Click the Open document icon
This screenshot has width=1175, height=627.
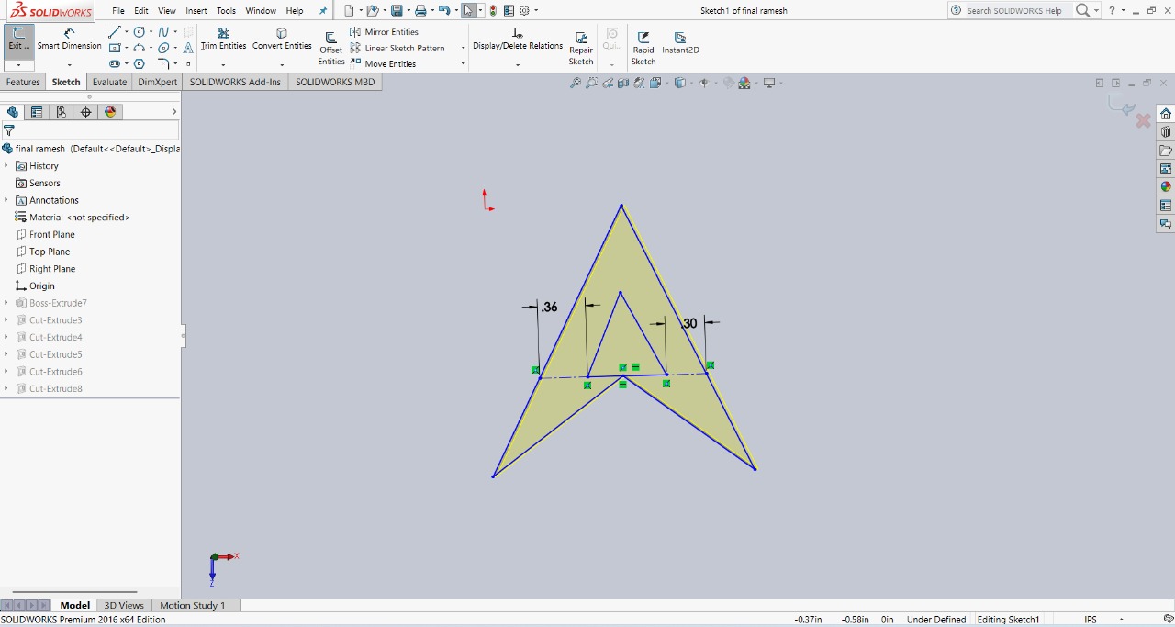click(372, 11)
